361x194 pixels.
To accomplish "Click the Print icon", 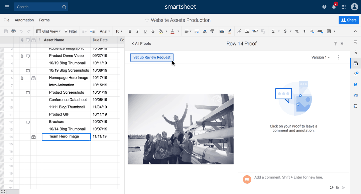I will pos(13,31).
